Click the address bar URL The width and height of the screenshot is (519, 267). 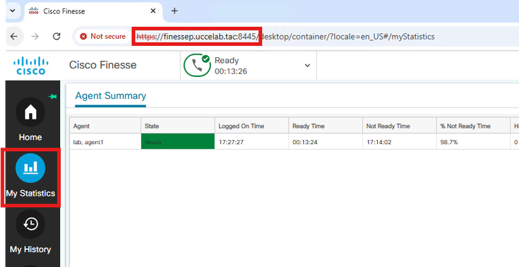(286, 37)
